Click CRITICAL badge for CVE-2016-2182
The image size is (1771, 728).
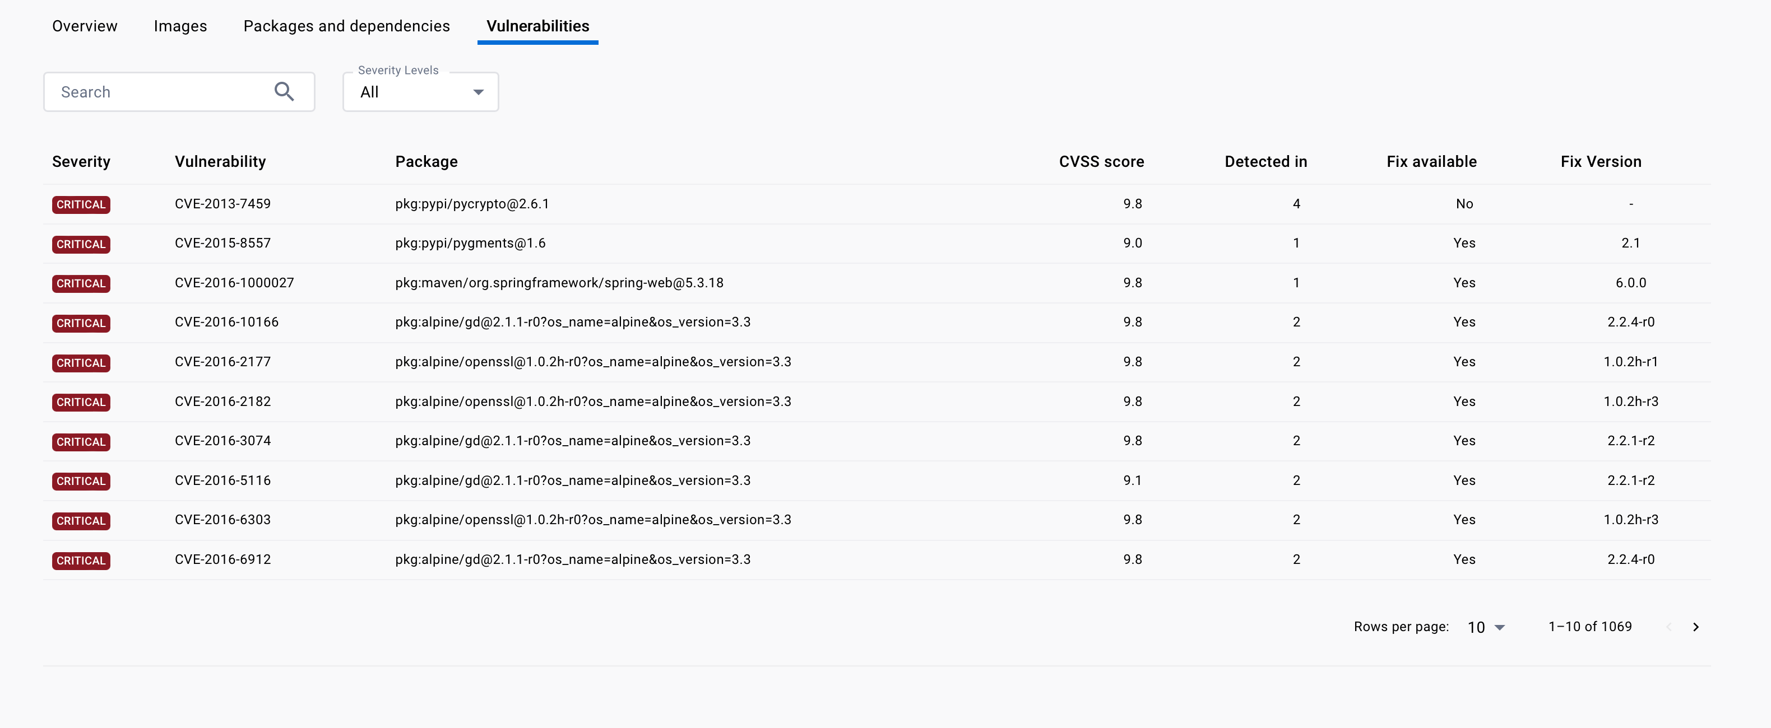pyautogui.click(x=81, y=403)
